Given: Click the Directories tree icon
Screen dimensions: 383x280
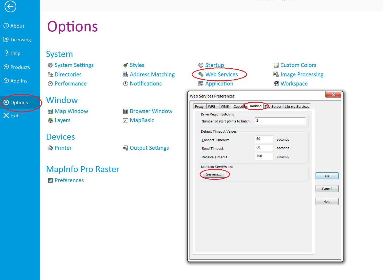Looking at the screenshot, I should pos(50,74).
